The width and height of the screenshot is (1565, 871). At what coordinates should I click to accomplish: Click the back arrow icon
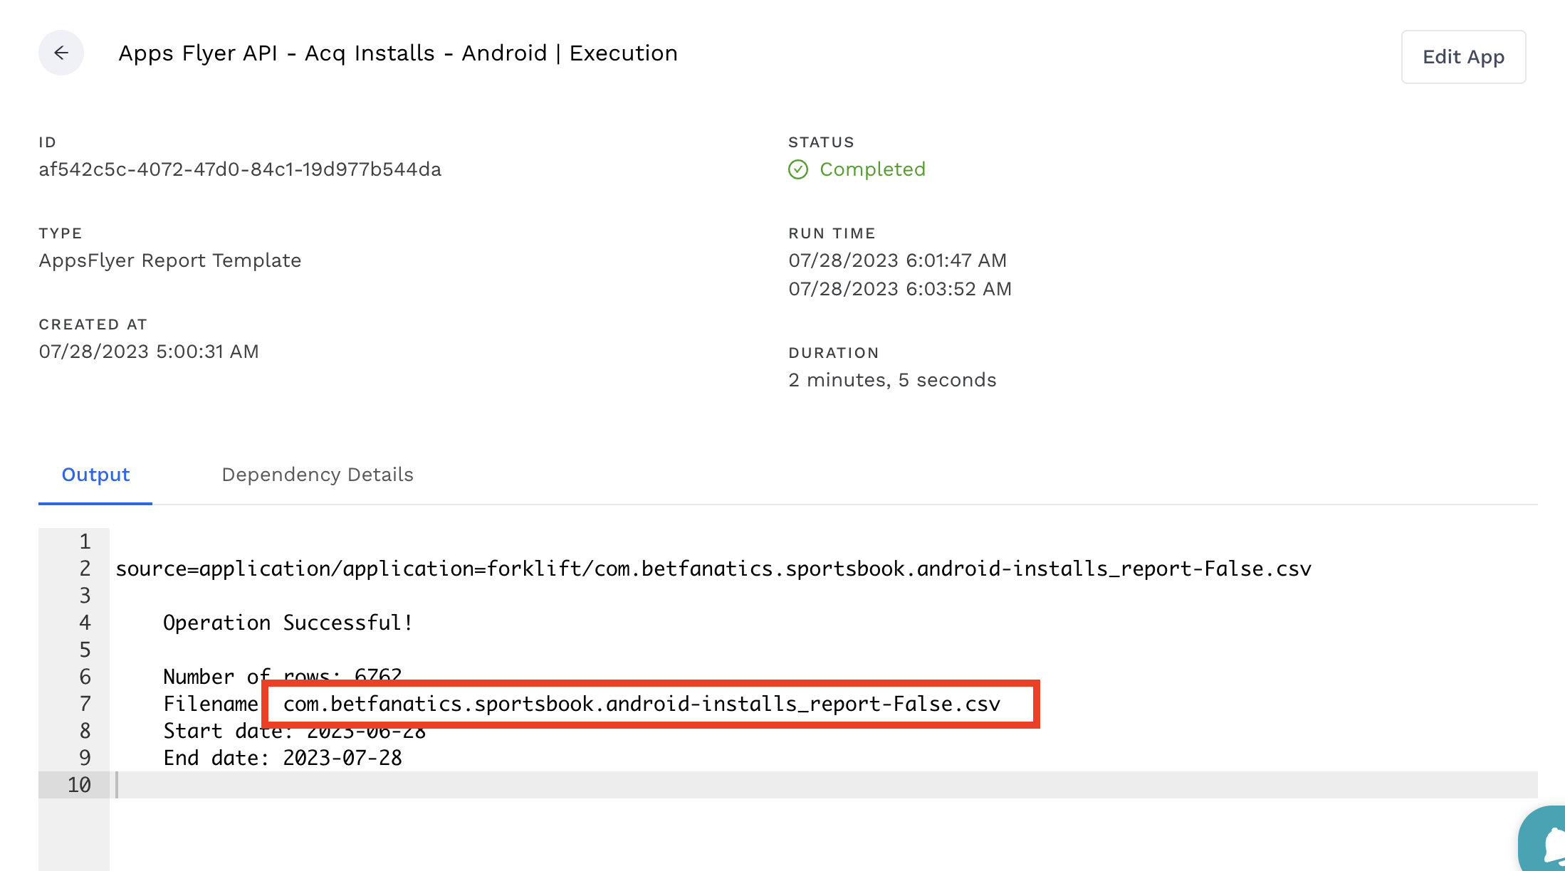(61, 53)
